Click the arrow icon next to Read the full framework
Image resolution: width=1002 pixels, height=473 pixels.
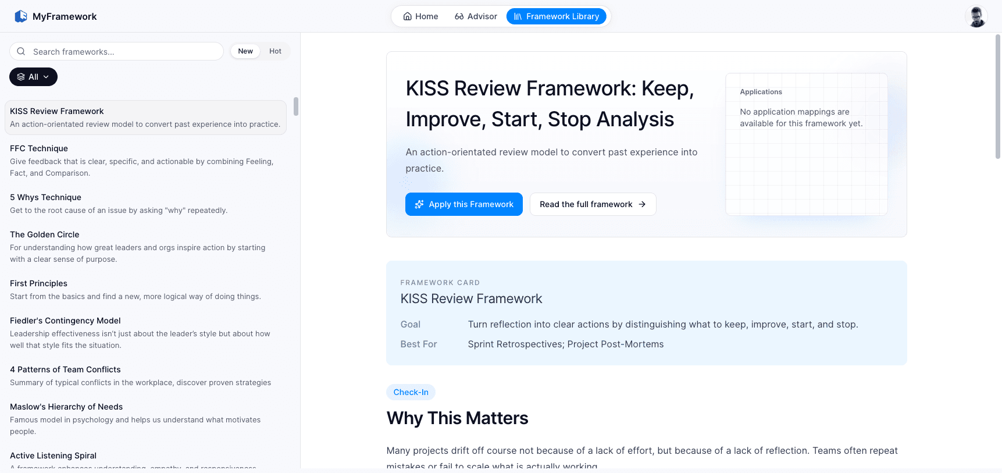(x=642, y=204)
